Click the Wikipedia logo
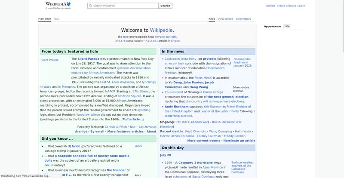 (x=58, y=5)
